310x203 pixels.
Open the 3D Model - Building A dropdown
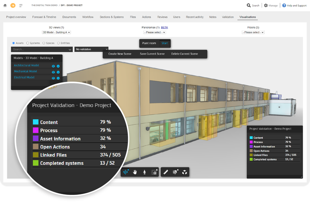click(x=56, y=32)
